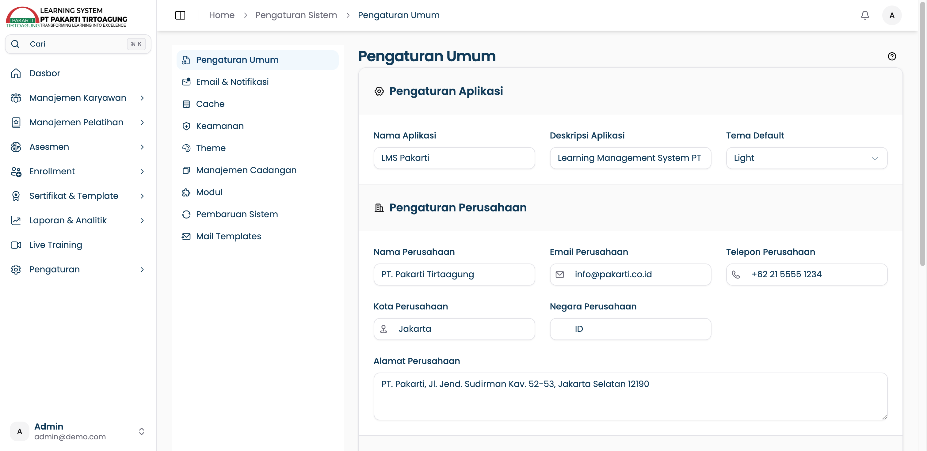This screenshot has height=451, width=927.
Task: Click the Manajemen Pelatihan icon
Action: click(x=16, y=122)
